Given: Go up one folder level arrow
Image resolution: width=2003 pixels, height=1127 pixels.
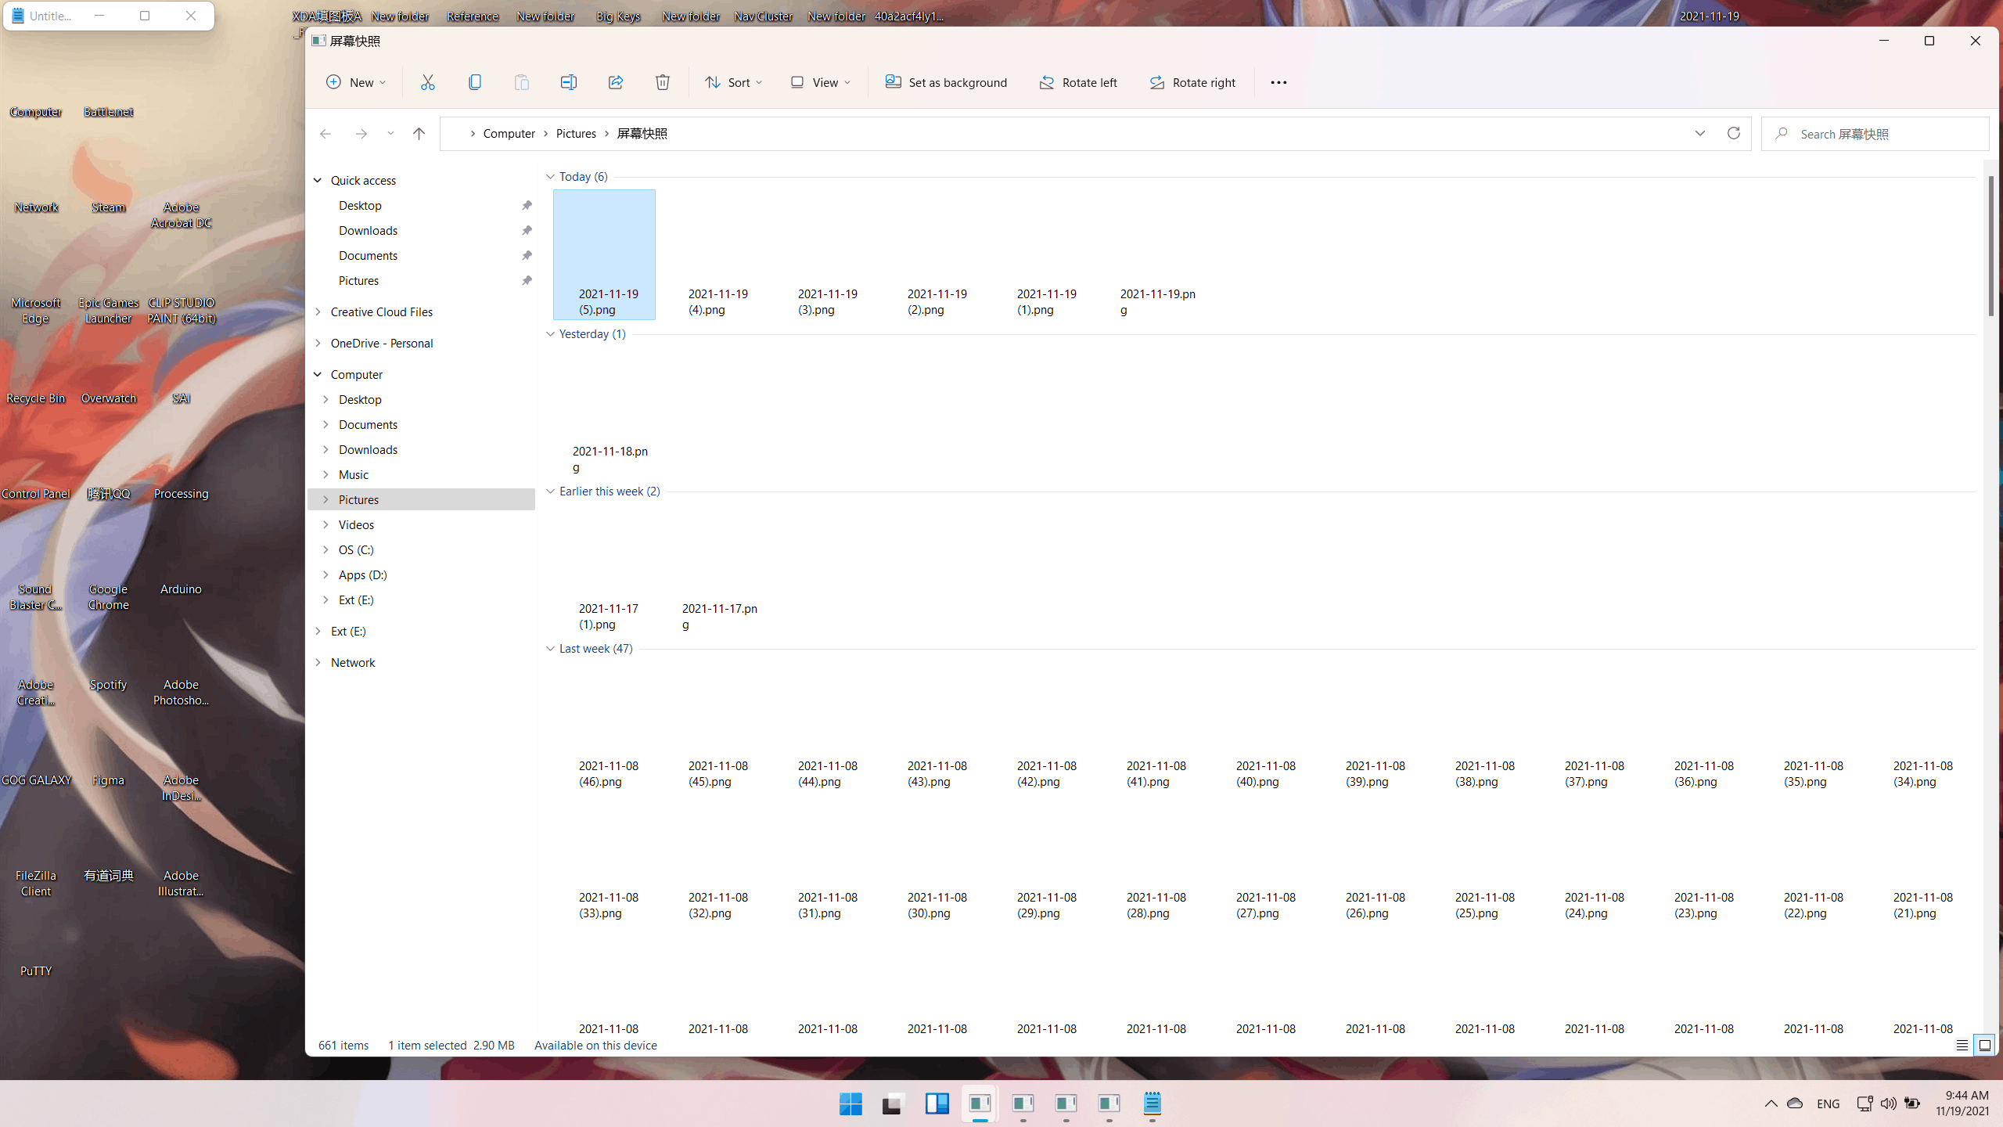Looking at the screenshot, I should point(419,134).
